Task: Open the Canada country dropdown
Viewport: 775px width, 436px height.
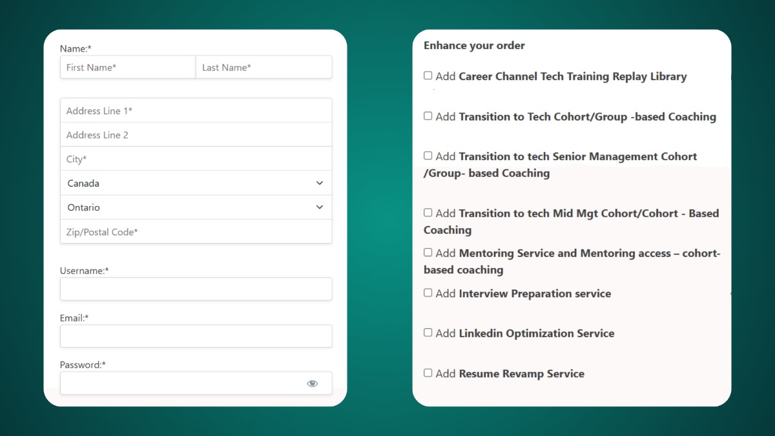Action: tap(196, 183)
